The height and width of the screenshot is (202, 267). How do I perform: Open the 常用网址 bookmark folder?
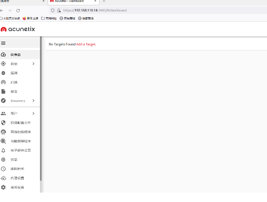[49, 18]
